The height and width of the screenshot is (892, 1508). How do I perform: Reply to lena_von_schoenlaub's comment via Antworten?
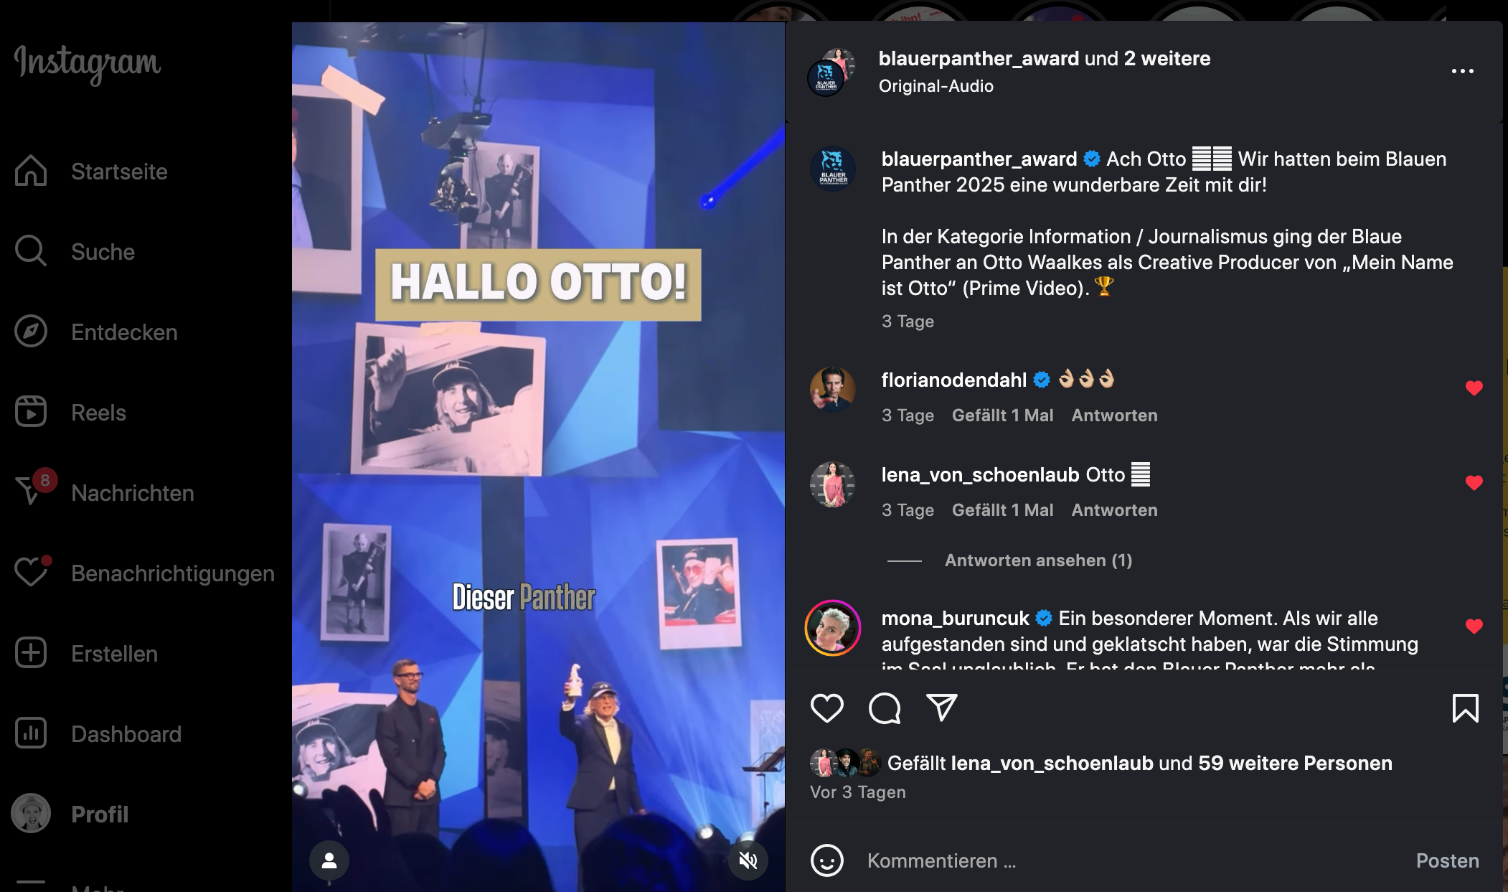[1114, 510]
